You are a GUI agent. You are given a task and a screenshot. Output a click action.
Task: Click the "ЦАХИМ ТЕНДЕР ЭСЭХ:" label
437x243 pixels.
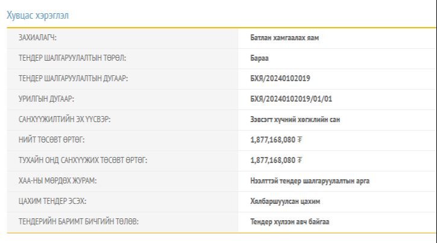coord(52,201)
